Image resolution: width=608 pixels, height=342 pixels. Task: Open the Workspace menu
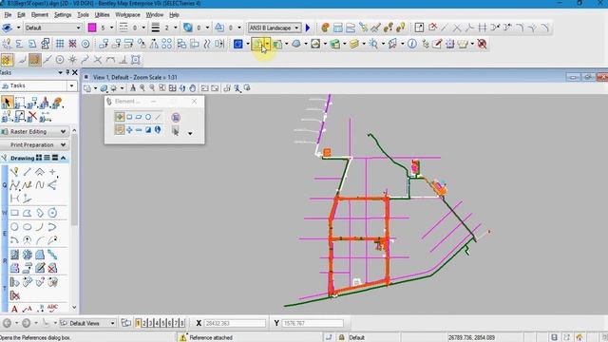[x=127, y=15]
